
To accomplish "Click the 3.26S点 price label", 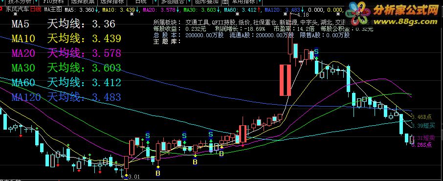I will [x=422, y=145].
